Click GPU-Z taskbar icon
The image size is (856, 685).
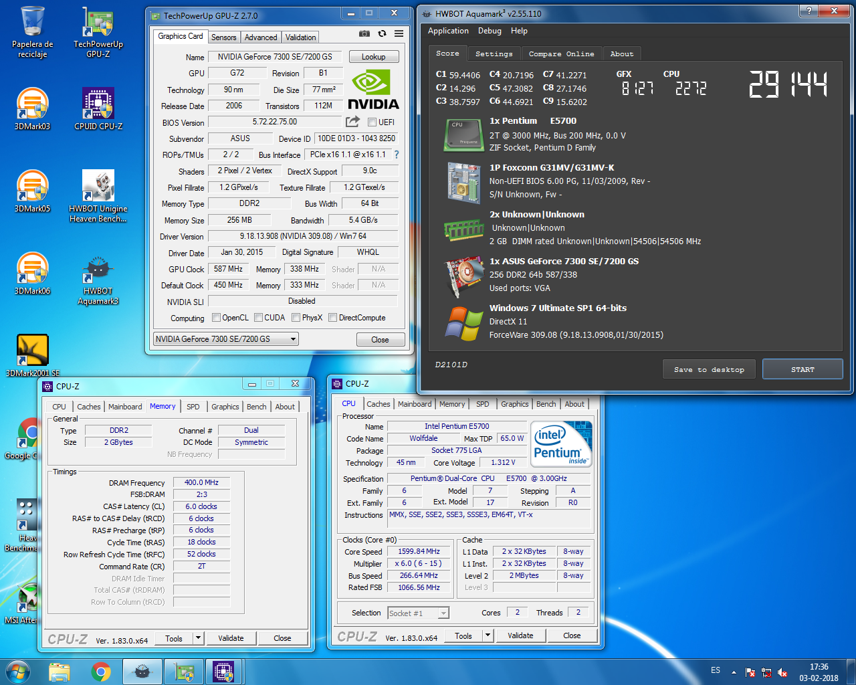[184, 672]
